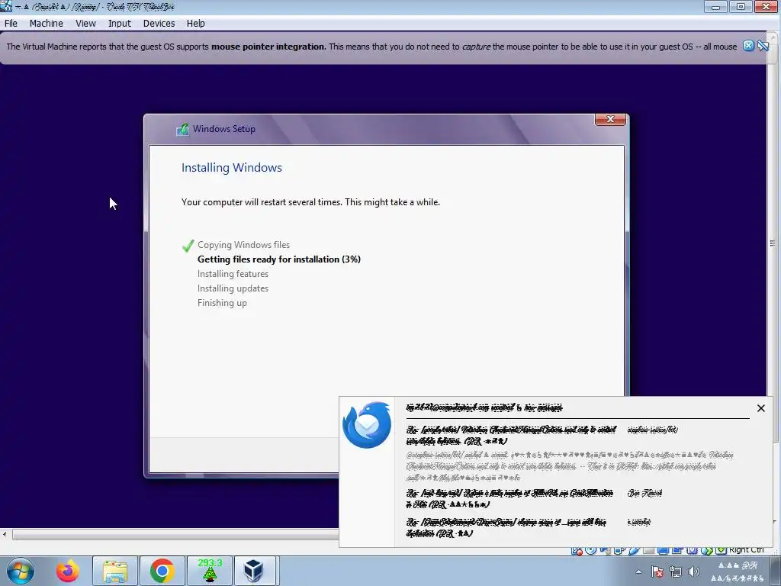Open the Action Center flag icon
The height and width of the screenshot is (586, 781).
point(657,572)
